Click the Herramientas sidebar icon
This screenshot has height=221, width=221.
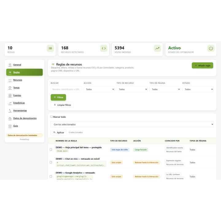tap(10, 110)
